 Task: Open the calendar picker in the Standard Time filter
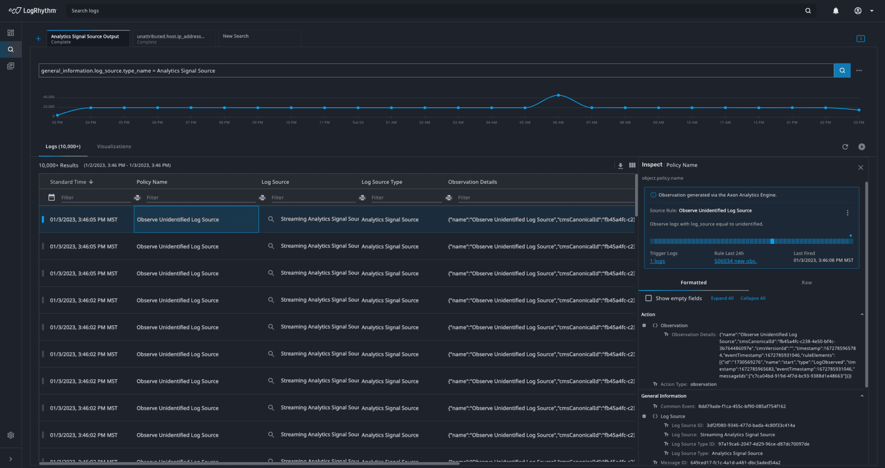(x=52, y=197)
